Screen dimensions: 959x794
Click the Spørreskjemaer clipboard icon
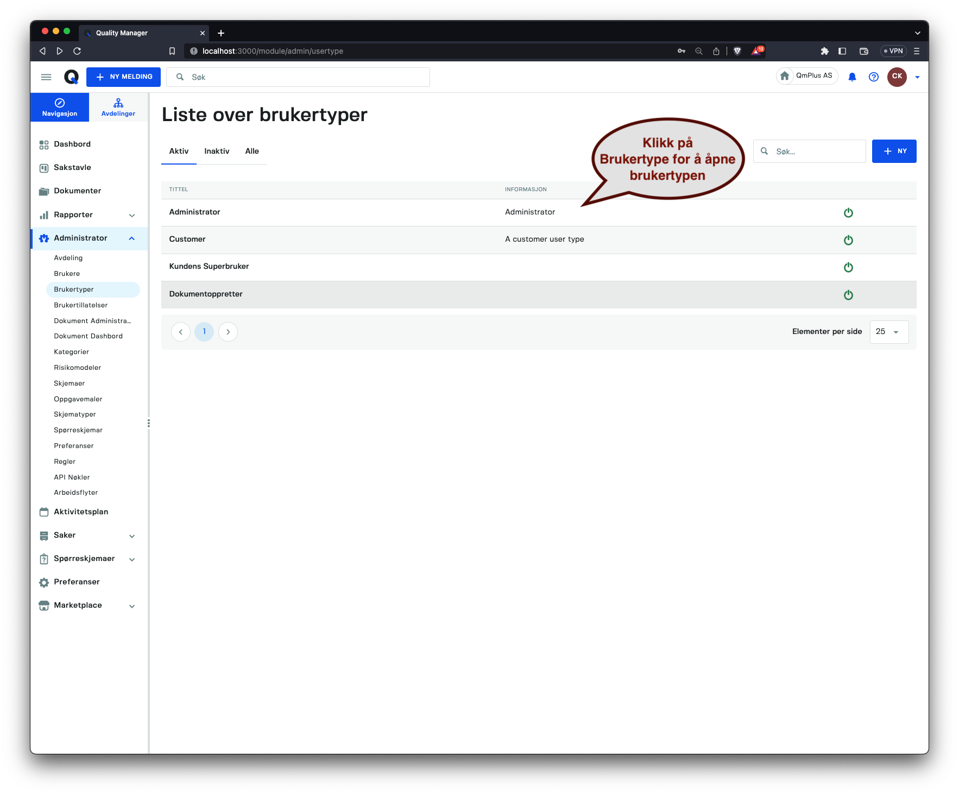(x=44, y=559)
